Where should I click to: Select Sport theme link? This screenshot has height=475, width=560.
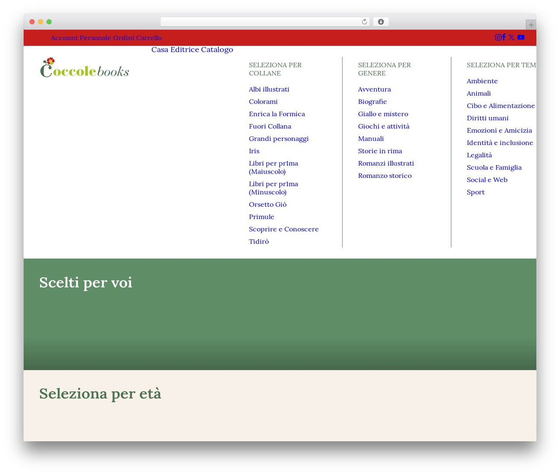coord(476,192)
